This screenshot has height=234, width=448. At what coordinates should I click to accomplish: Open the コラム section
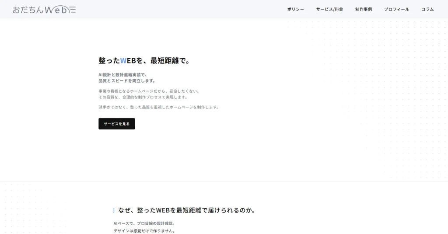pos(427,9)
